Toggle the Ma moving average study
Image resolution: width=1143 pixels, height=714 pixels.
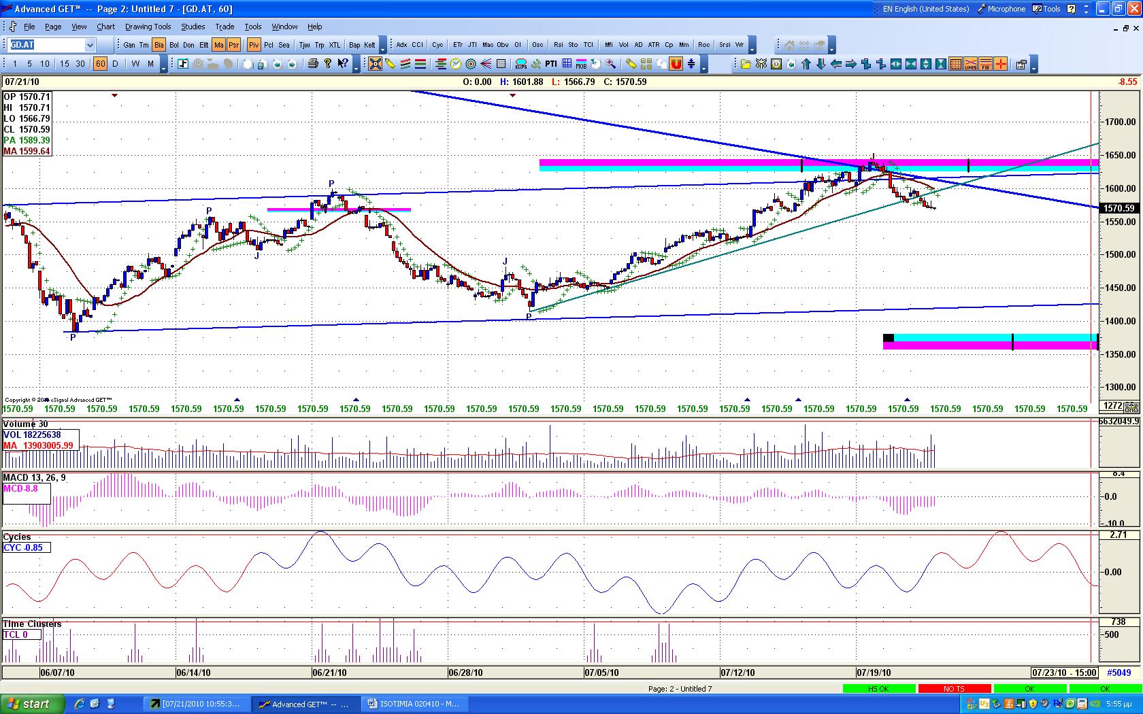[218, 45]
